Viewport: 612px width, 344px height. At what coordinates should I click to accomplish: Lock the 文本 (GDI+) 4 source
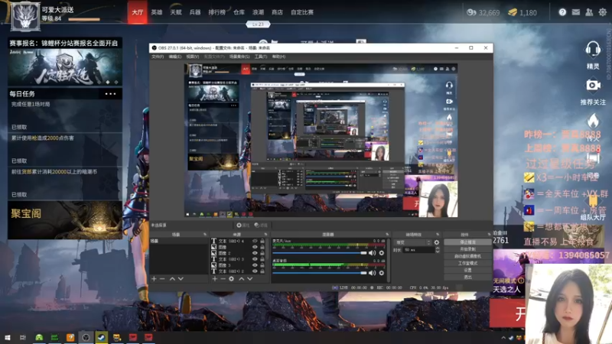[262, 241]
